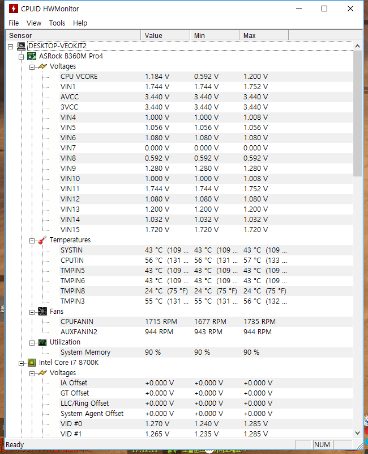Click the lightning icon beside motherboard Voltages
Image resolution: width=368 pixels, height=454 pixels.
(42, 66)
